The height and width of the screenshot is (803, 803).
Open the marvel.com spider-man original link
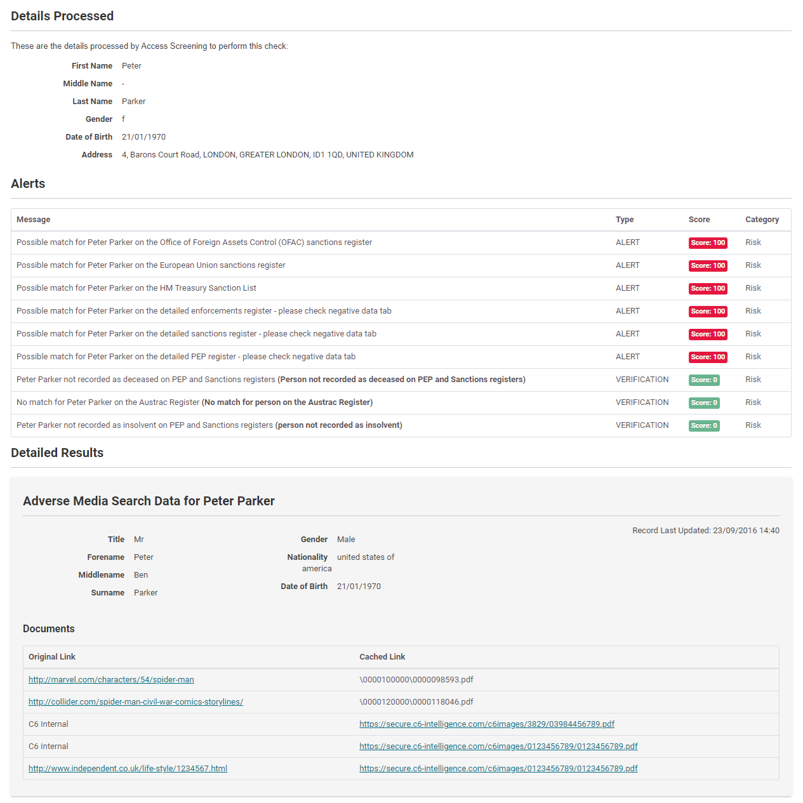pos(111,680)
